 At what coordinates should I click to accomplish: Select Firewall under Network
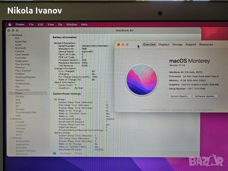pyautogui.click(x=20, y=122)
